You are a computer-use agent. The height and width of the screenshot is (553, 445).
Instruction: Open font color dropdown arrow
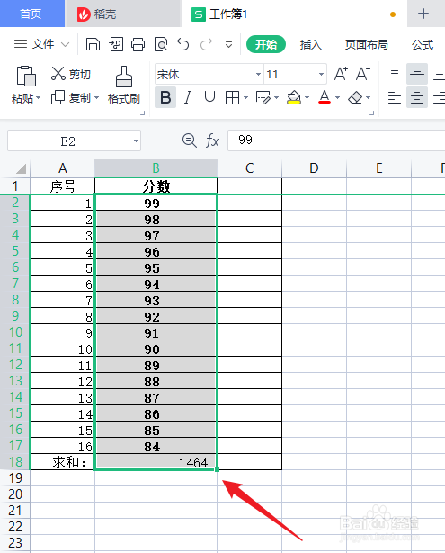(337, 97)
